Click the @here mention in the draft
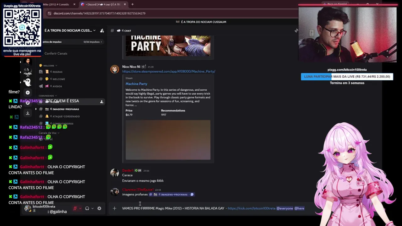This screenshot has height=226, width=402. (299, 208)
